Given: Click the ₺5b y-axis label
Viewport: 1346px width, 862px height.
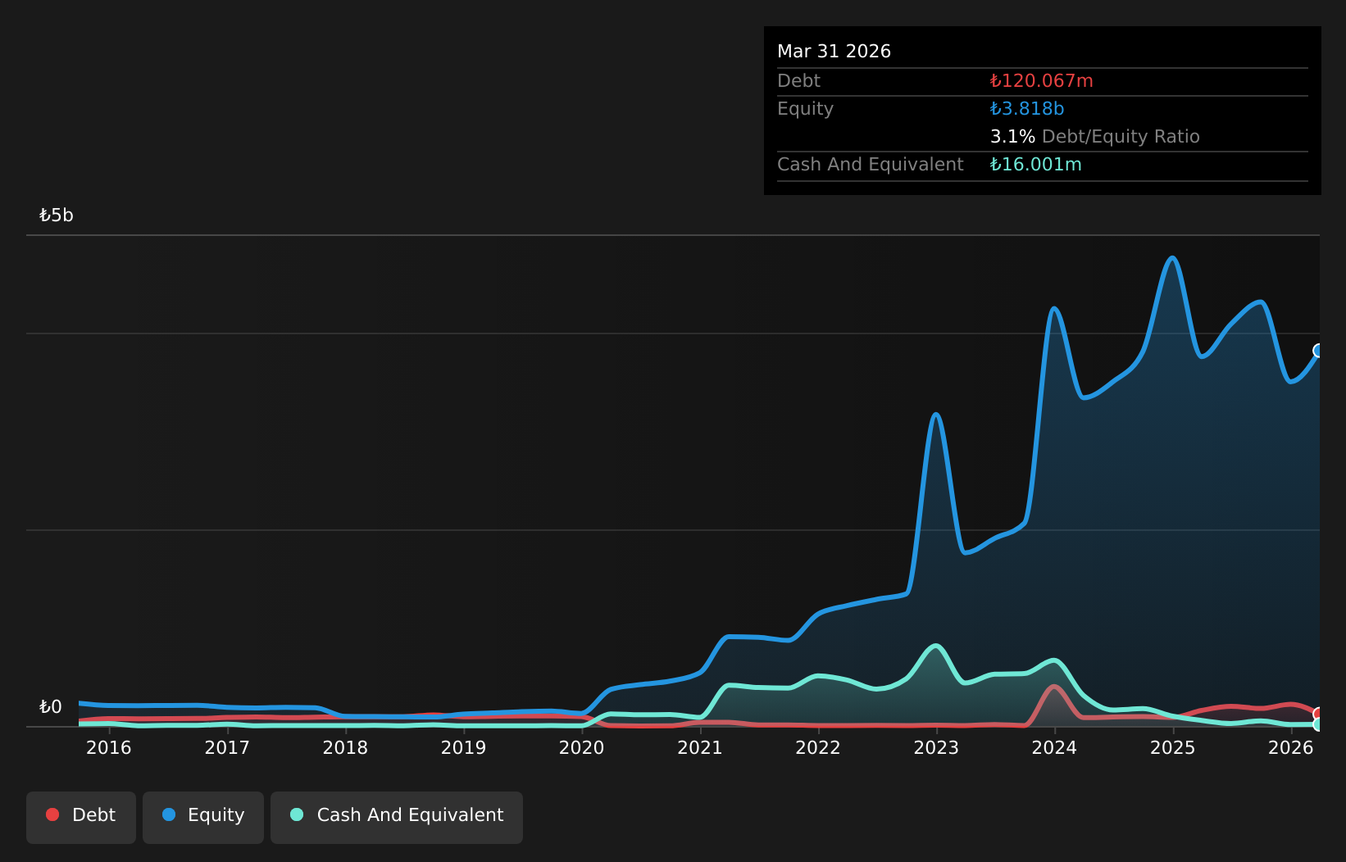Looking at the screenshot, I should 57,215.
